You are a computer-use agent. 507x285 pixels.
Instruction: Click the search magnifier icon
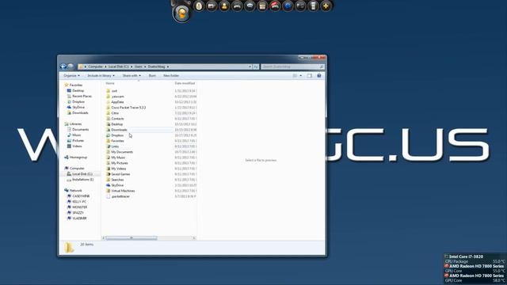[x=322, y=66]
